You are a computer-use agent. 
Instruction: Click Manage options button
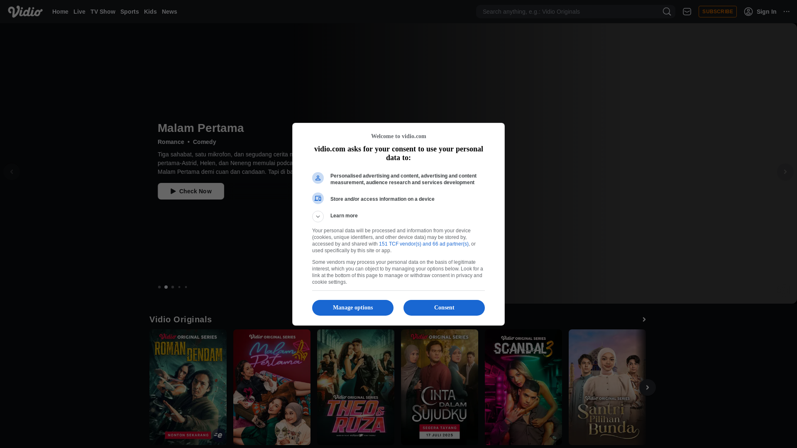tap(353, 308)
